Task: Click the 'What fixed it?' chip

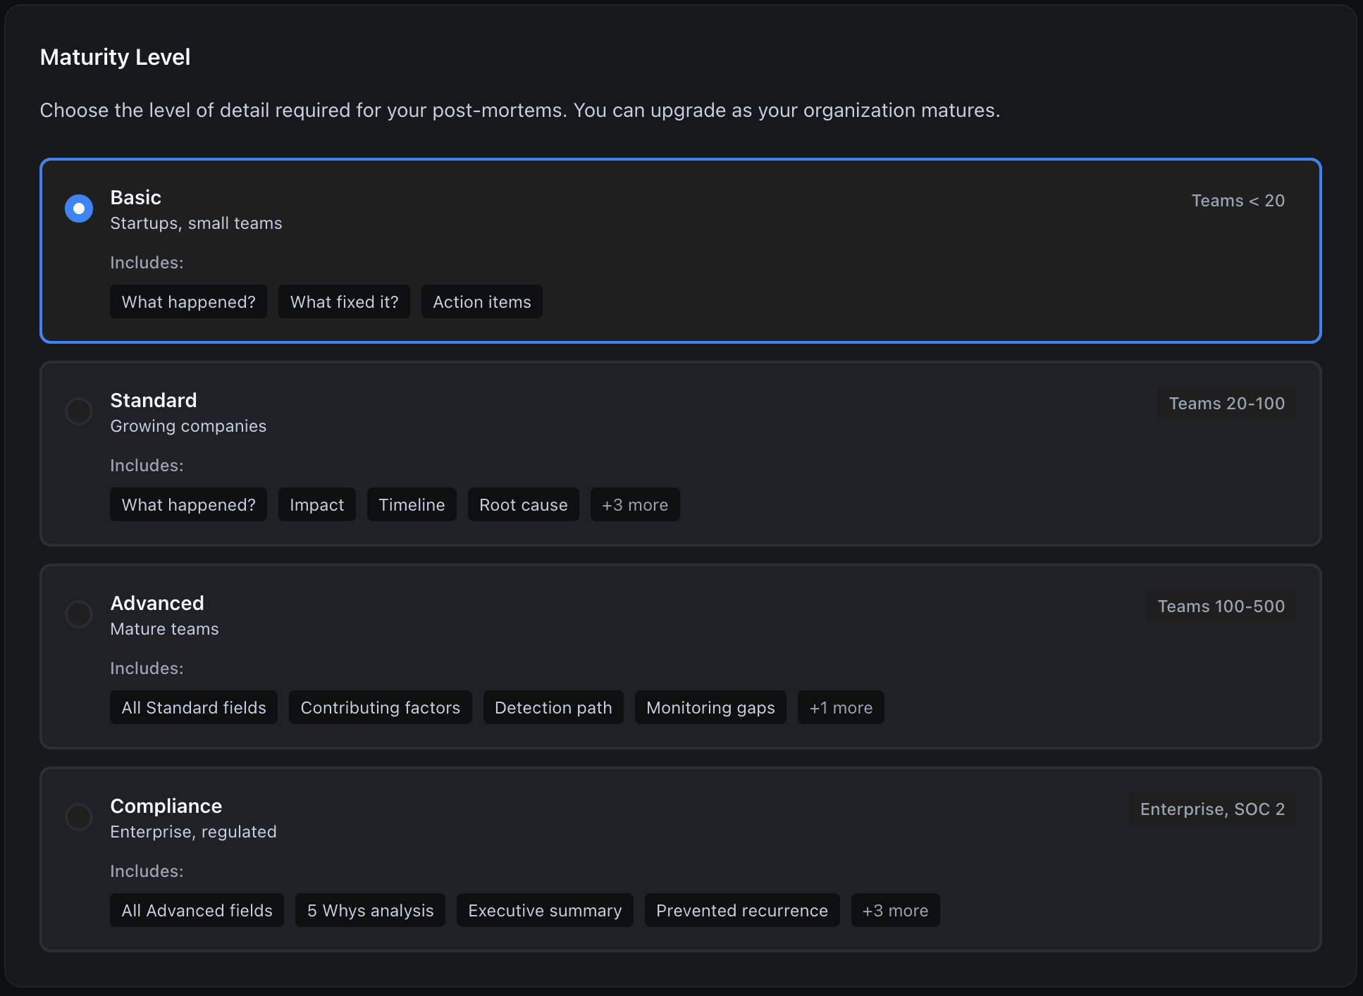Action: [x=344, y=302]
